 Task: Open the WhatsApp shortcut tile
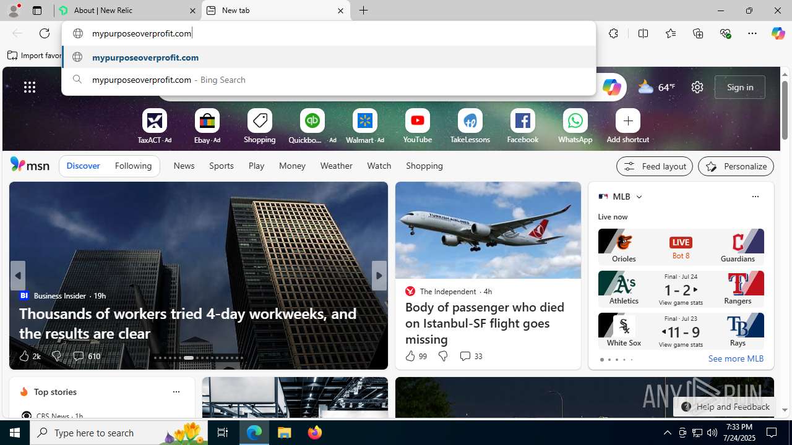pos(575,126)
